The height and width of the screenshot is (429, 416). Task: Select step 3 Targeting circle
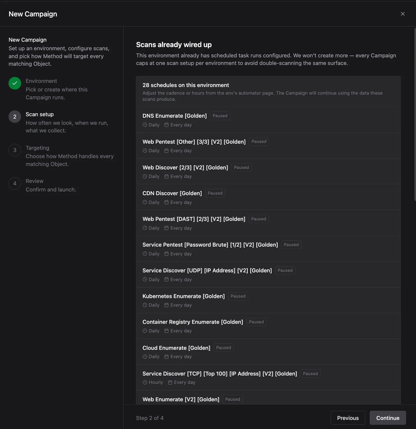pos(15,150)
